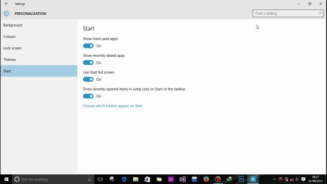Open File Explorer from the taskbar

click(x=135, y=179)
